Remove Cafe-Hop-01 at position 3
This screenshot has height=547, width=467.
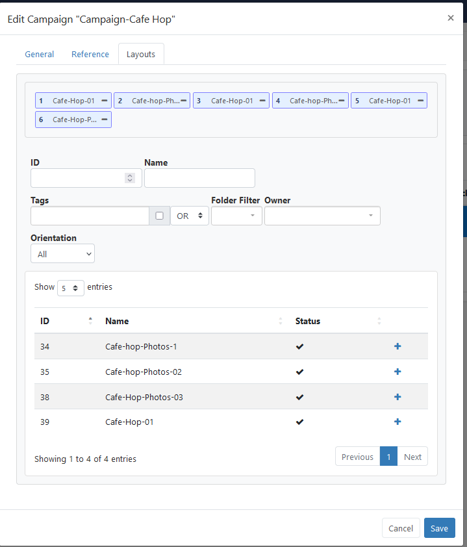tap(262, 101)
